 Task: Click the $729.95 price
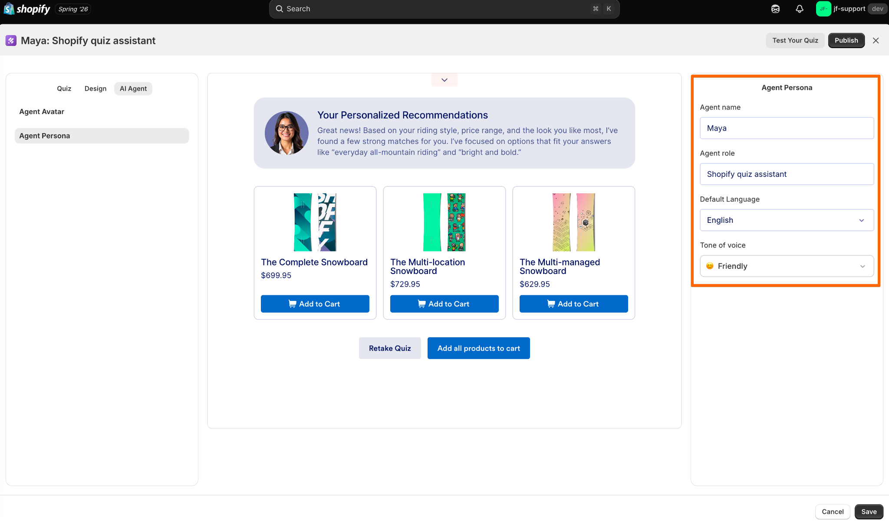point(405,284)
